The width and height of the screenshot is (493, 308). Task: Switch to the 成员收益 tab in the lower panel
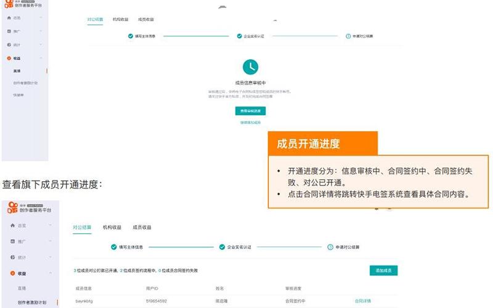pos(142,227)
